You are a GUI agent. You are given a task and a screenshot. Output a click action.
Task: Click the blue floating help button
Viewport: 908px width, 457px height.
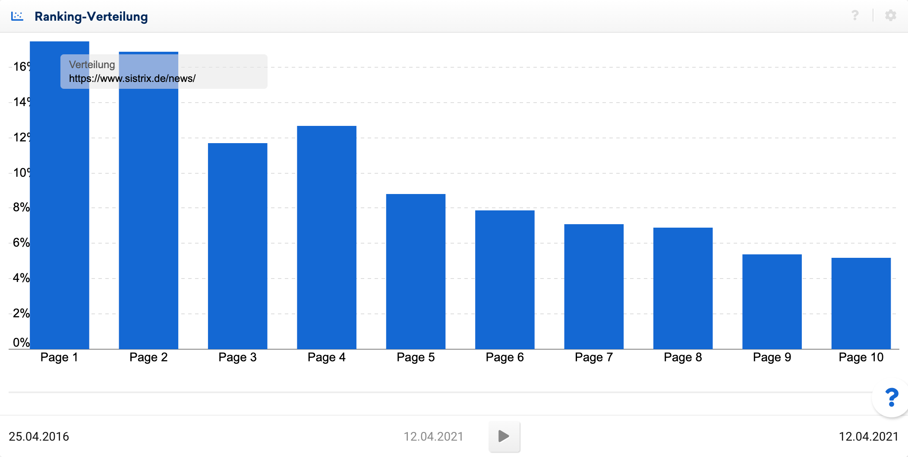tap(891, 397)
